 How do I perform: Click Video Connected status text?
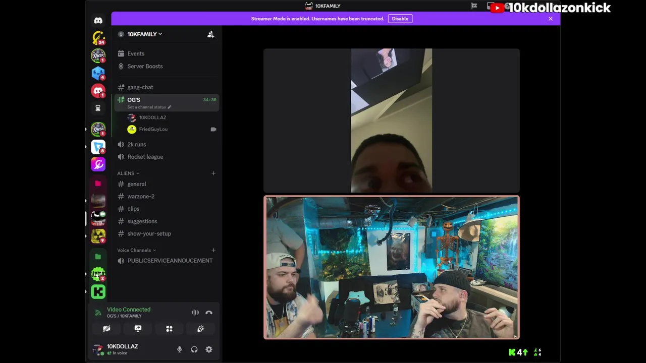[129, 310]
